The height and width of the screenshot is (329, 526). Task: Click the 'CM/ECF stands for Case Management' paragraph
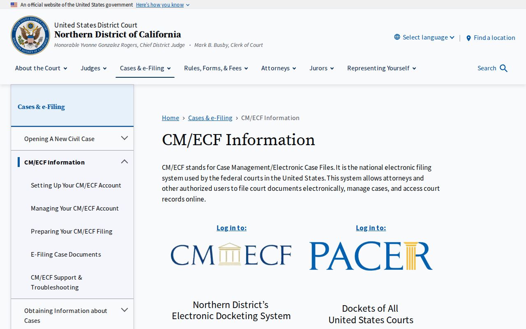pos(301,183)
